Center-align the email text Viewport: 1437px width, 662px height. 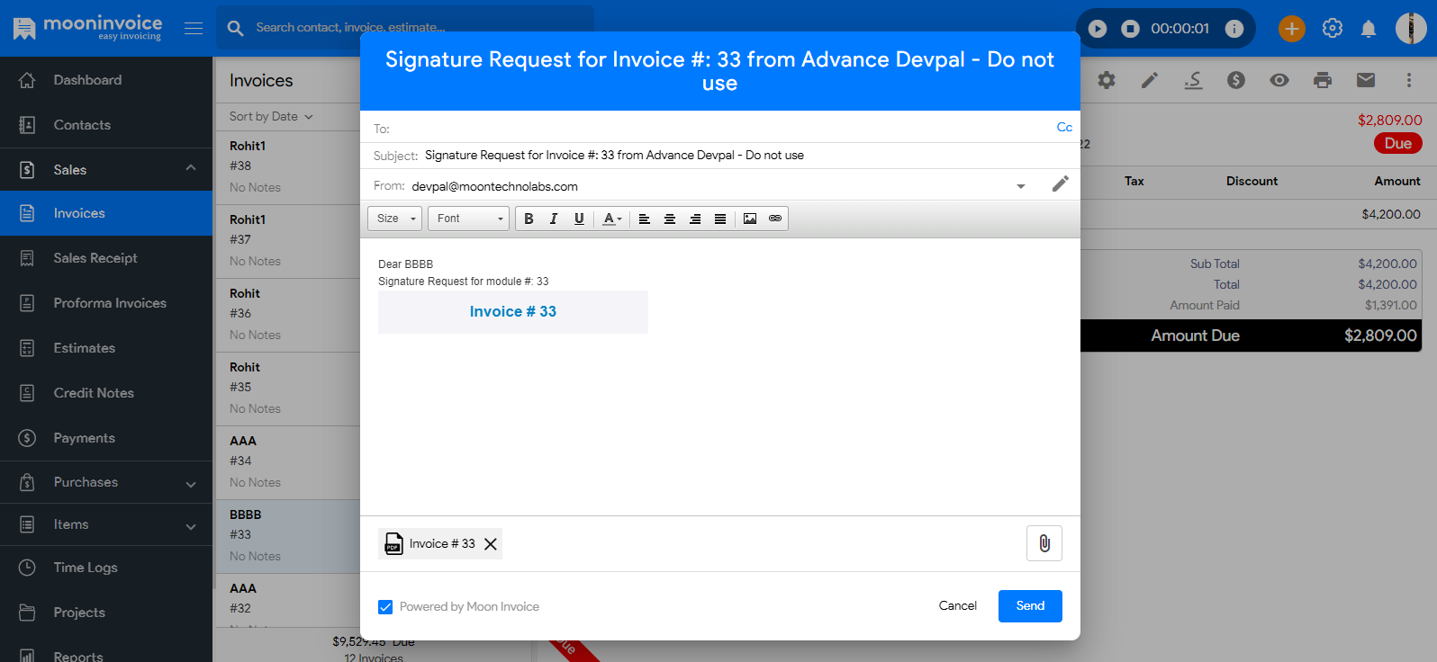[670, 219]
